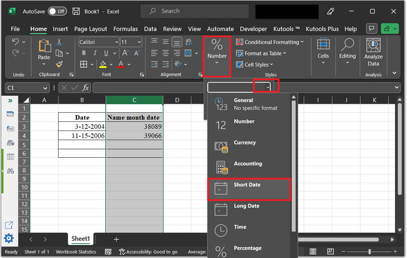Choose the Currency number format
The width and height of the screenshot is (407, 258).
[x=245, y=146]
